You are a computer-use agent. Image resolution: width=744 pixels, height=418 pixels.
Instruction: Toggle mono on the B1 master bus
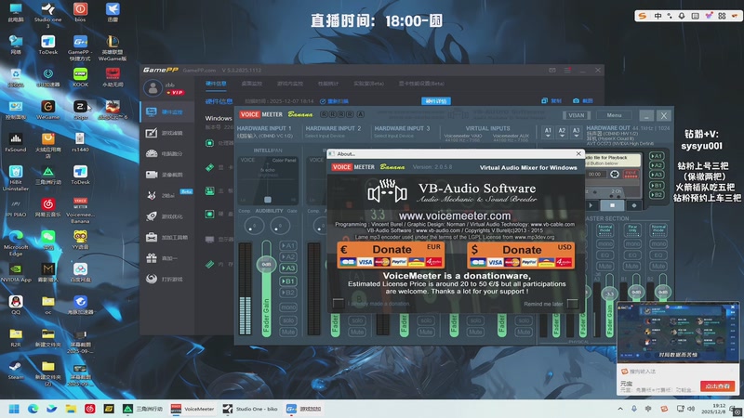point(632,243)
